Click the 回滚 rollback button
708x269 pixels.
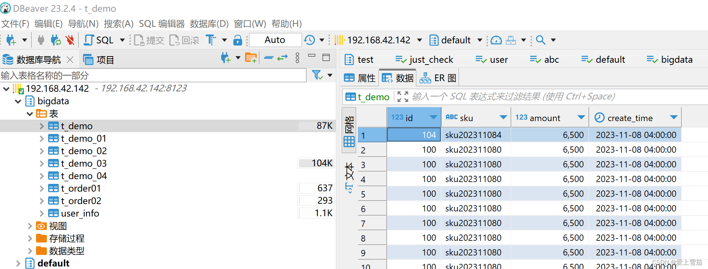coord(184,40)
